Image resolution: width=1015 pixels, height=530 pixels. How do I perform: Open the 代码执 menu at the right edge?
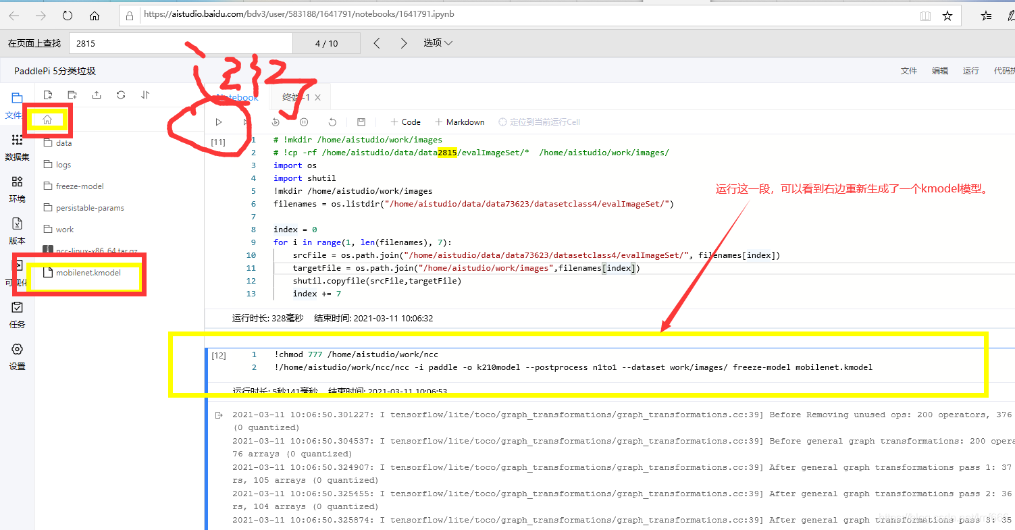pyautogui.click(x=1004, y=71)
